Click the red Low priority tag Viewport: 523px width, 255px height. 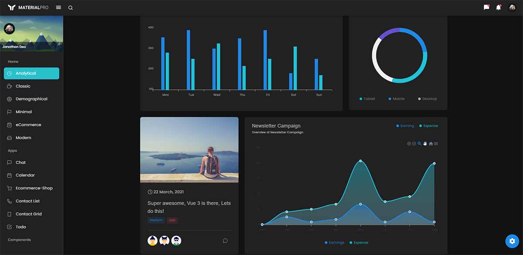(172, 220)
